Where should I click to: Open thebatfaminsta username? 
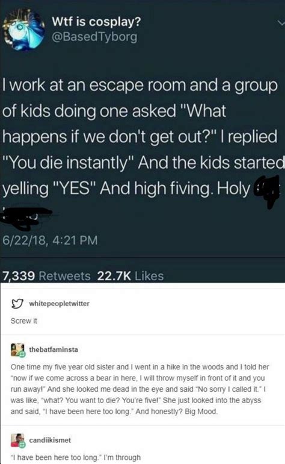point(54,350)
